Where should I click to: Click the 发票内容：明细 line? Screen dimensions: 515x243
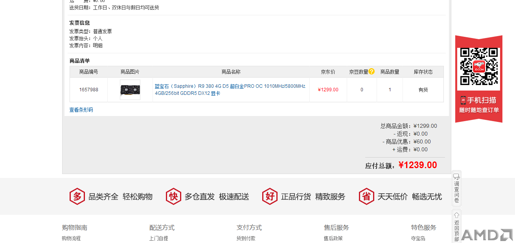point(86,45)
